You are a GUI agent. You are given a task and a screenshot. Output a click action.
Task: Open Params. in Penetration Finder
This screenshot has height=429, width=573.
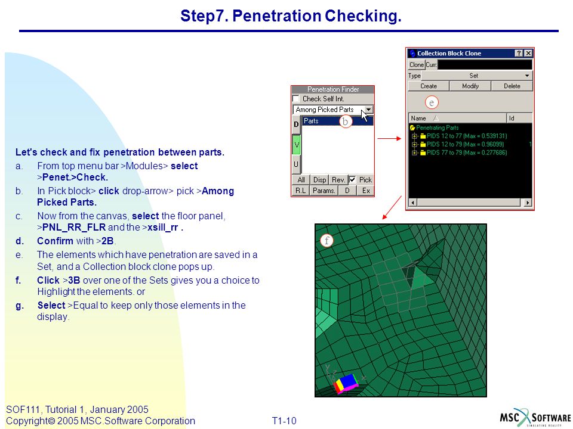coord(324,191)
